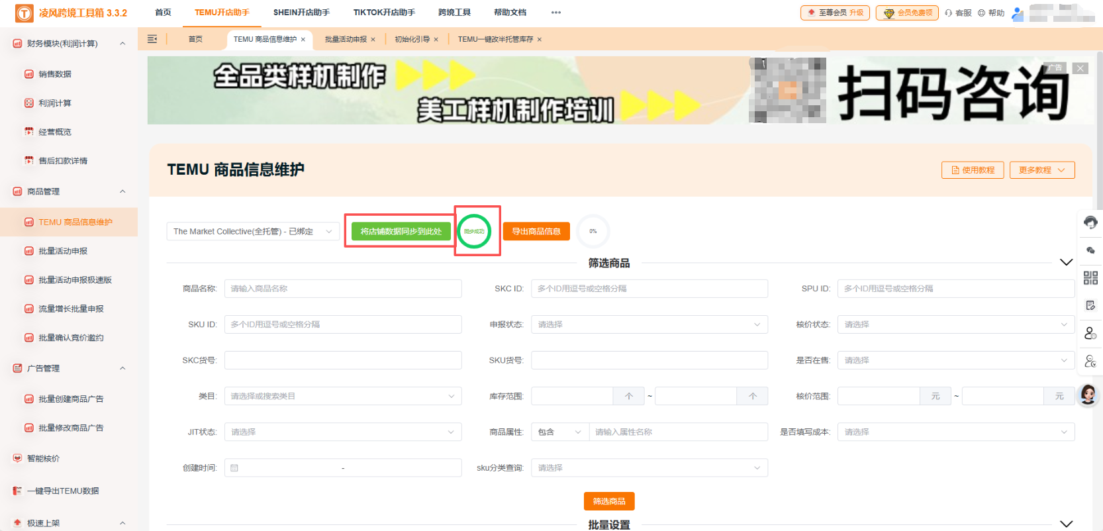Click the 0% export progress circle

[593, 231]
